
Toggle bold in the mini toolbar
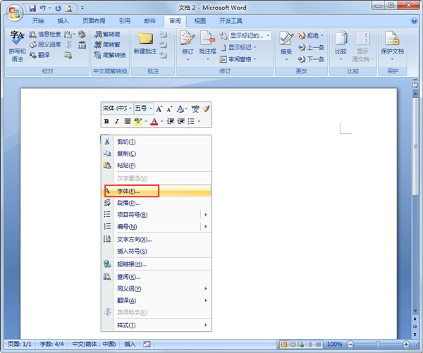[x=106, y=121]
